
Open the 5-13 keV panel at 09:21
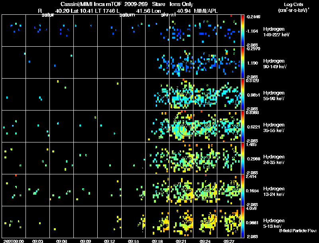pos(181,222)
